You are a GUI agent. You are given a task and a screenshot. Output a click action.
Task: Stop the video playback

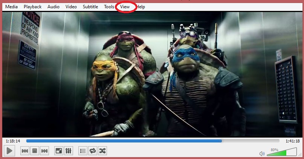click(35, 151)
